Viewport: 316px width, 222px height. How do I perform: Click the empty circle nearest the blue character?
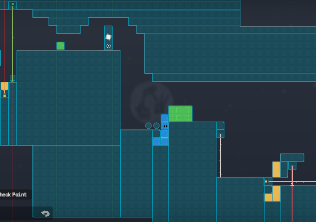(x=156, y=126)
